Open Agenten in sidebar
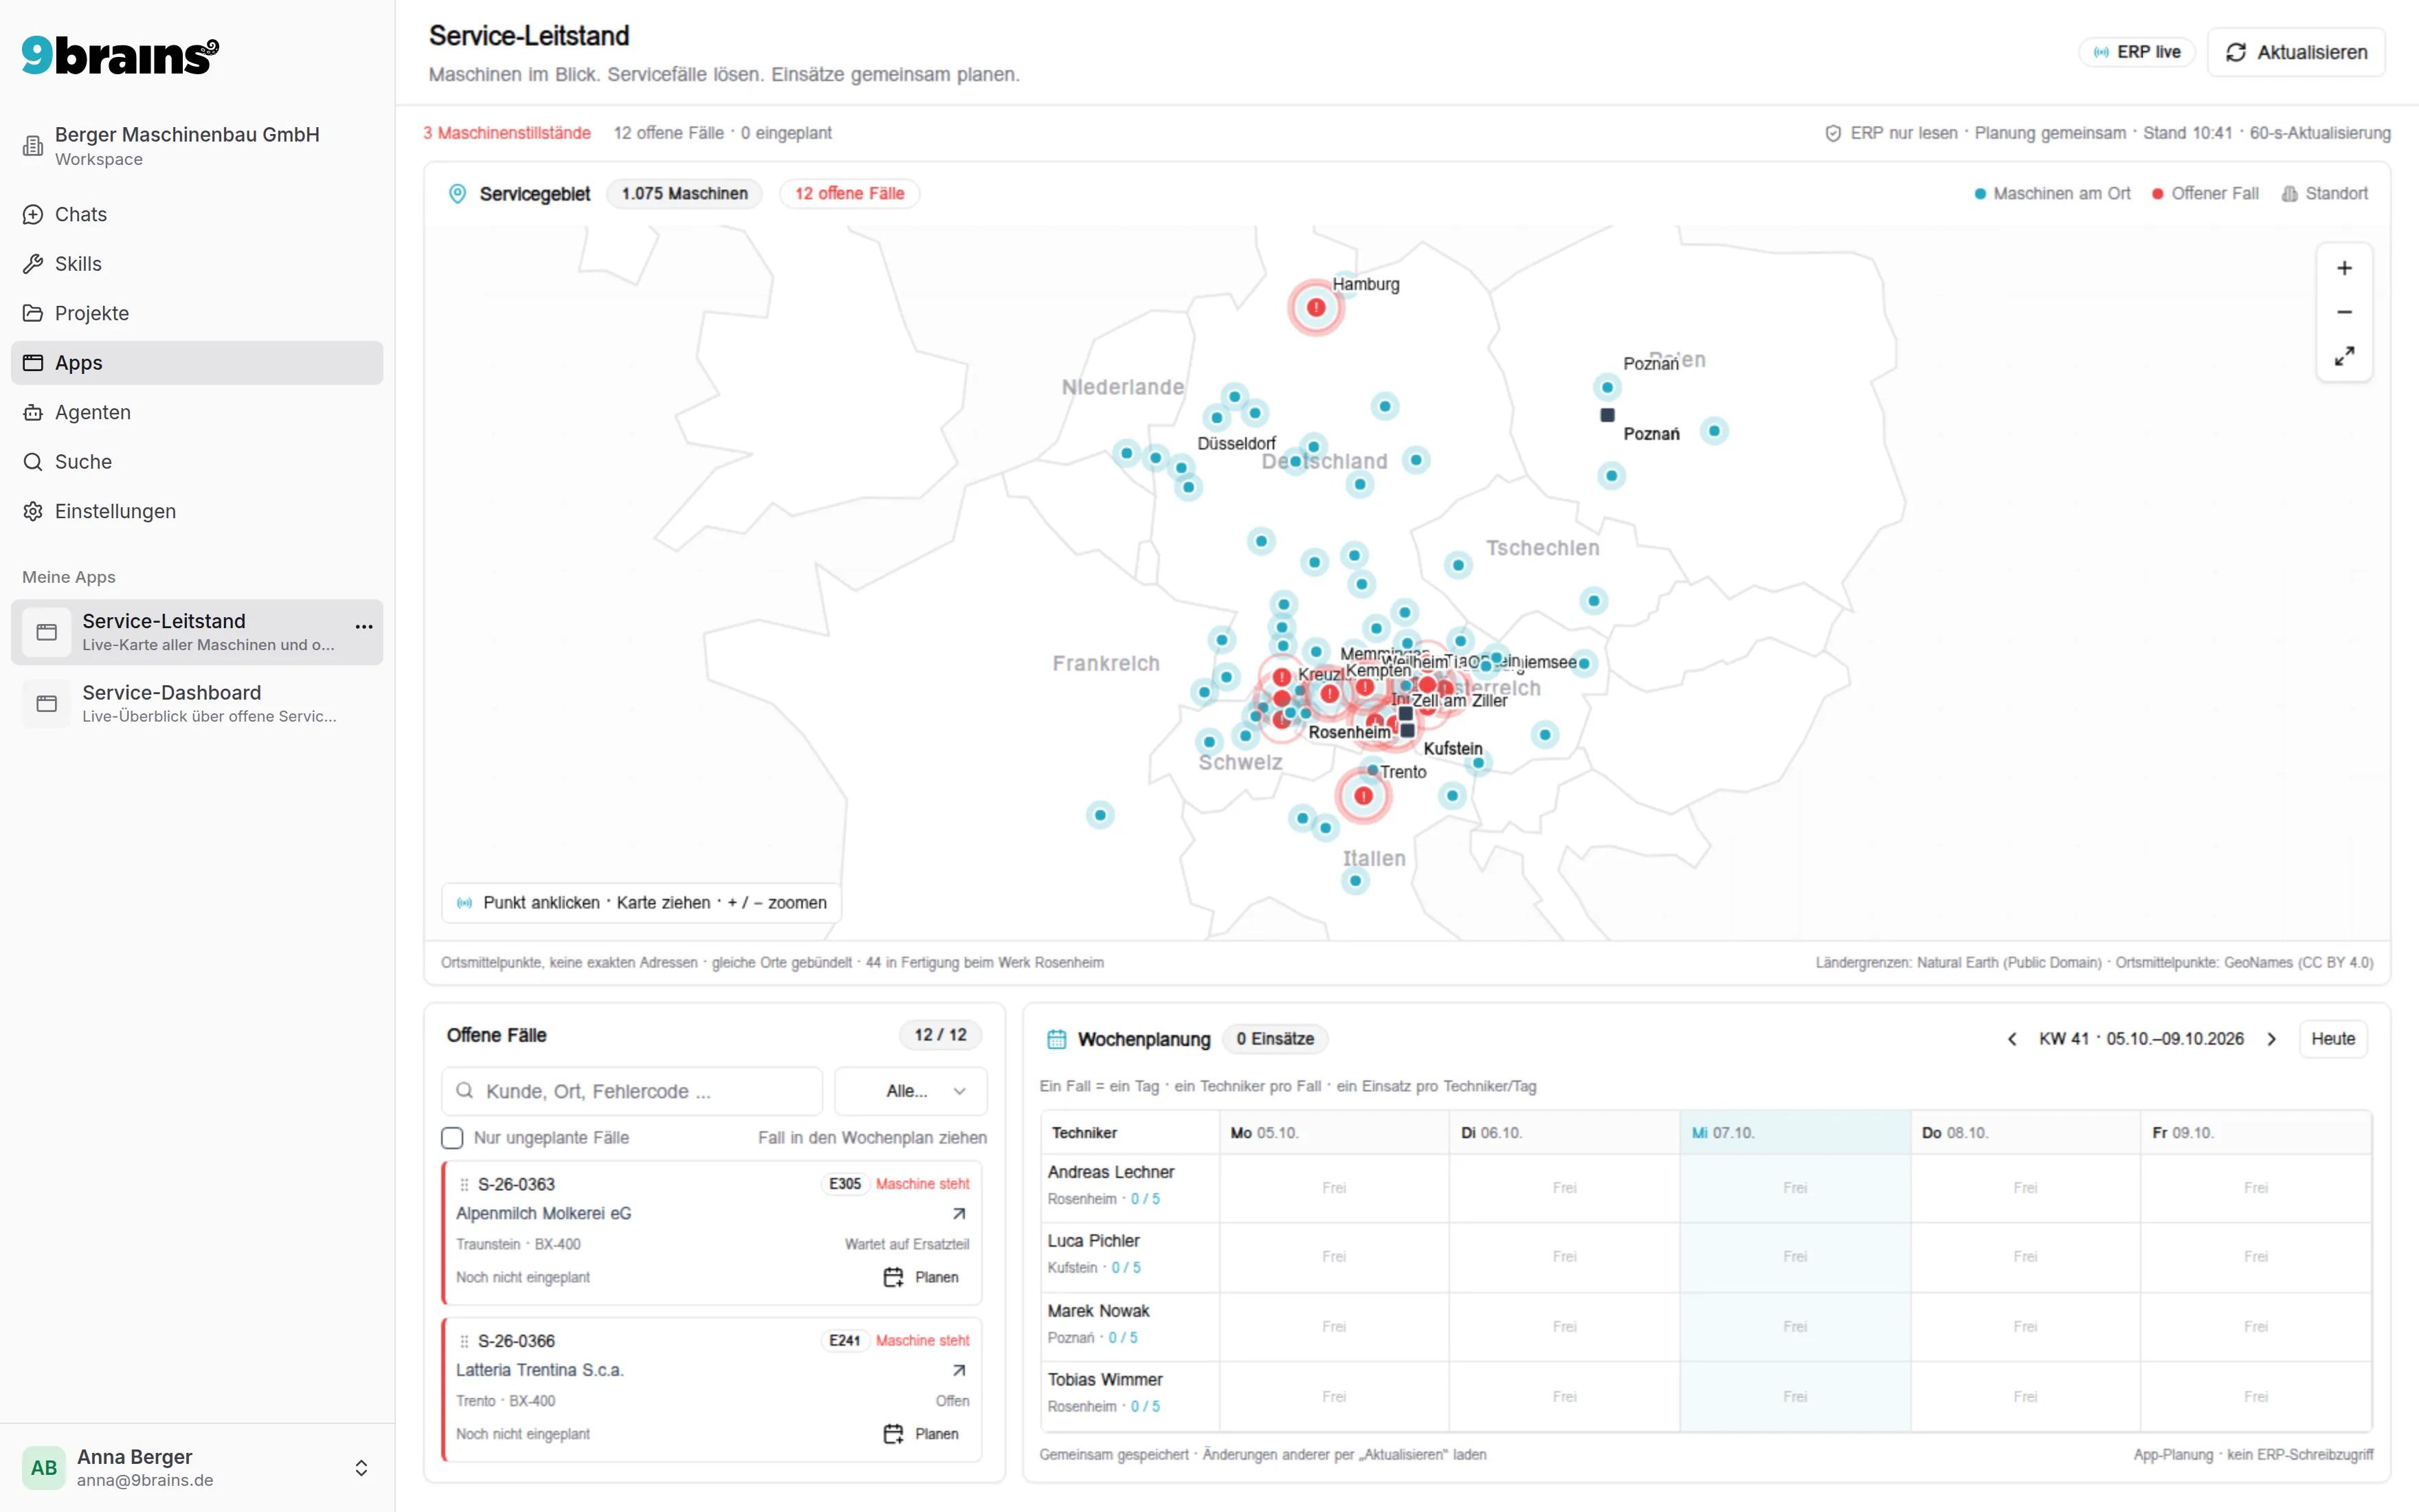Screen dimensions: 2419x1512 [x=197, y=412]
